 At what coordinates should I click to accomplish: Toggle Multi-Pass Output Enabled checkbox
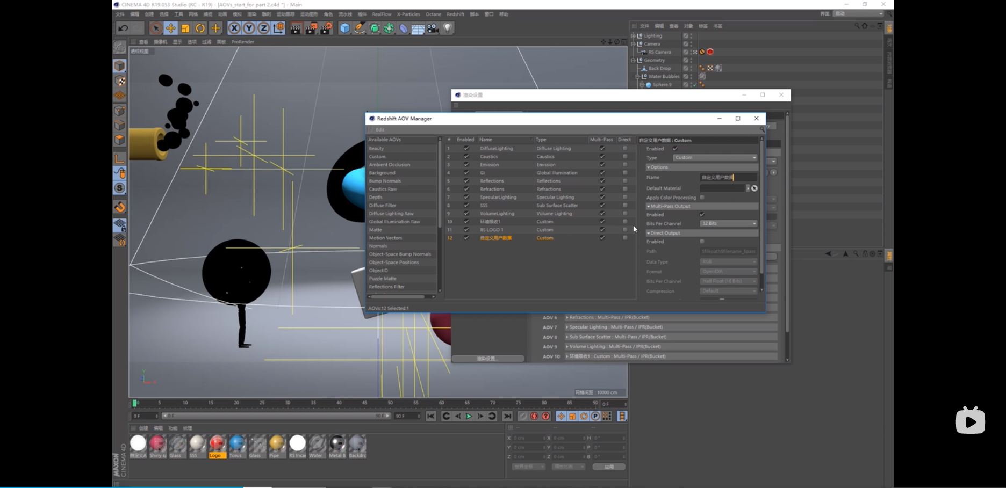tap(702, 215)
